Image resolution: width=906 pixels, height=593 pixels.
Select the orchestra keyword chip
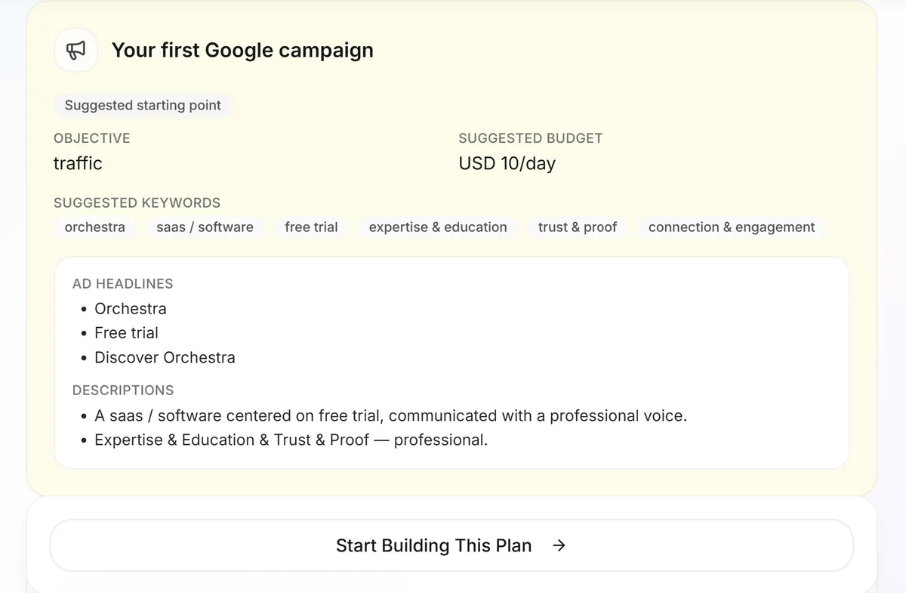pyautogui.click(x=95, y=227)
